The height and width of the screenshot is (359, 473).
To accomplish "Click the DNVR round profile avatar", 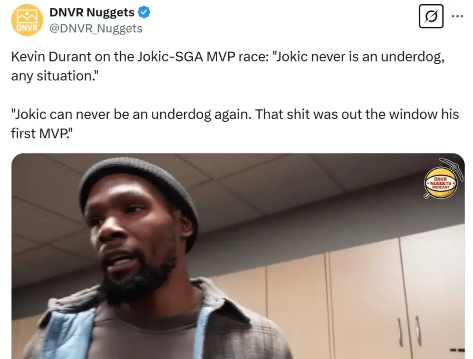I will [x=27, y=20].
